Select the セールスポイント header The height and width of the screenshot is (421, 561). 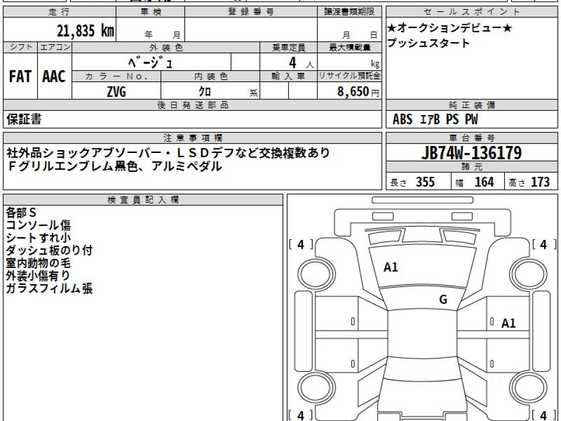click(x=472, y=12)
